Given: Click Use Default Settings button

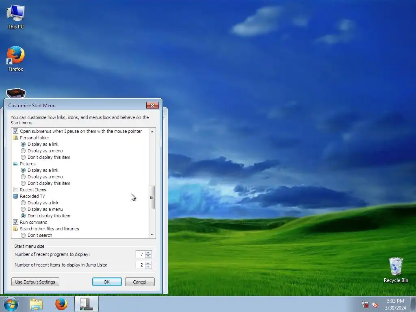Looking at the screenshot, I should (x=35, y=282).
